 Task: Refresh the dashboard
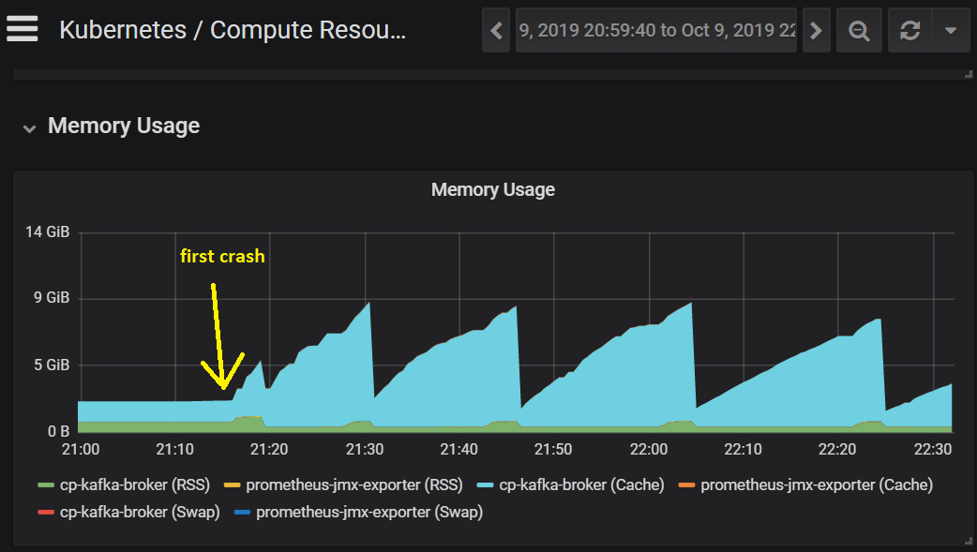909,30
